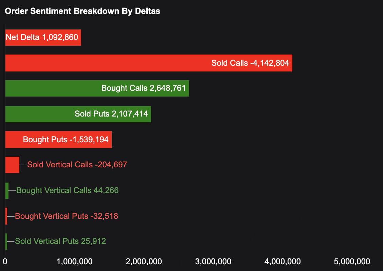Click the 2,000,000 axis tick label
This screenshot has height=271, width=383.
coord(144,261)
